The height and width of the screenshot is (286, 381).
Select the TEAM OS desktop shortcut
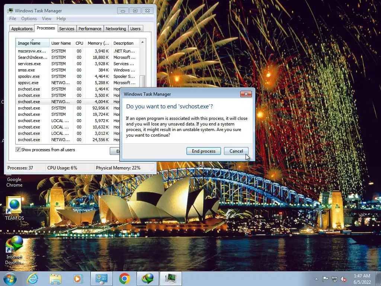click(x=15, y=209)
